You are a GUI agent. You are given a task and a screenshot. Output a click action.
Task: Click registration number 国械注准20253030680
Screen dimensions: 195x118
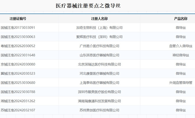click(x=18, y=83)
